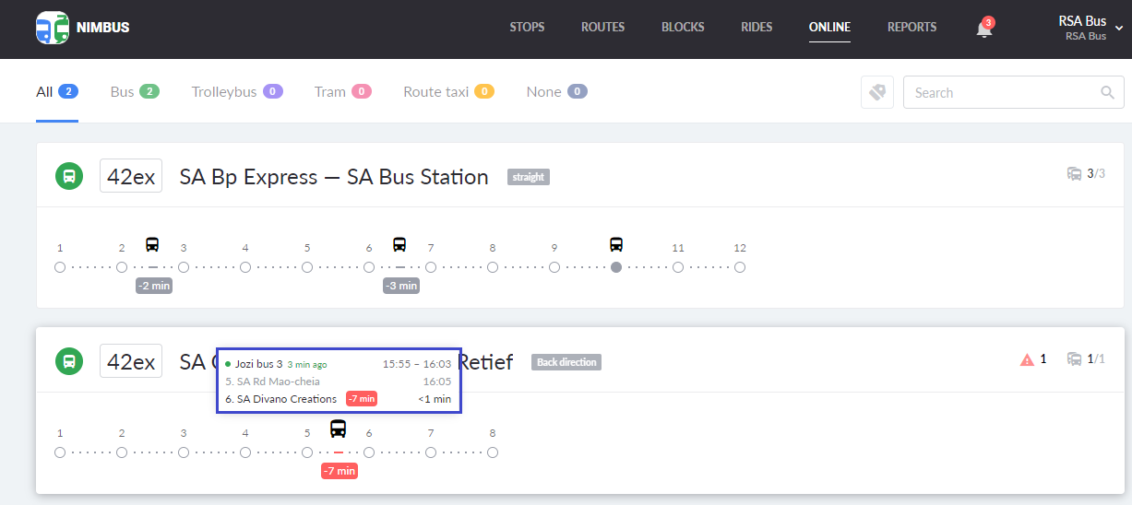Open the notifications bell icon
Image resolution: width=1132 pixels, height=505 pixels.
pyautogui.click(x=984, y=29)
